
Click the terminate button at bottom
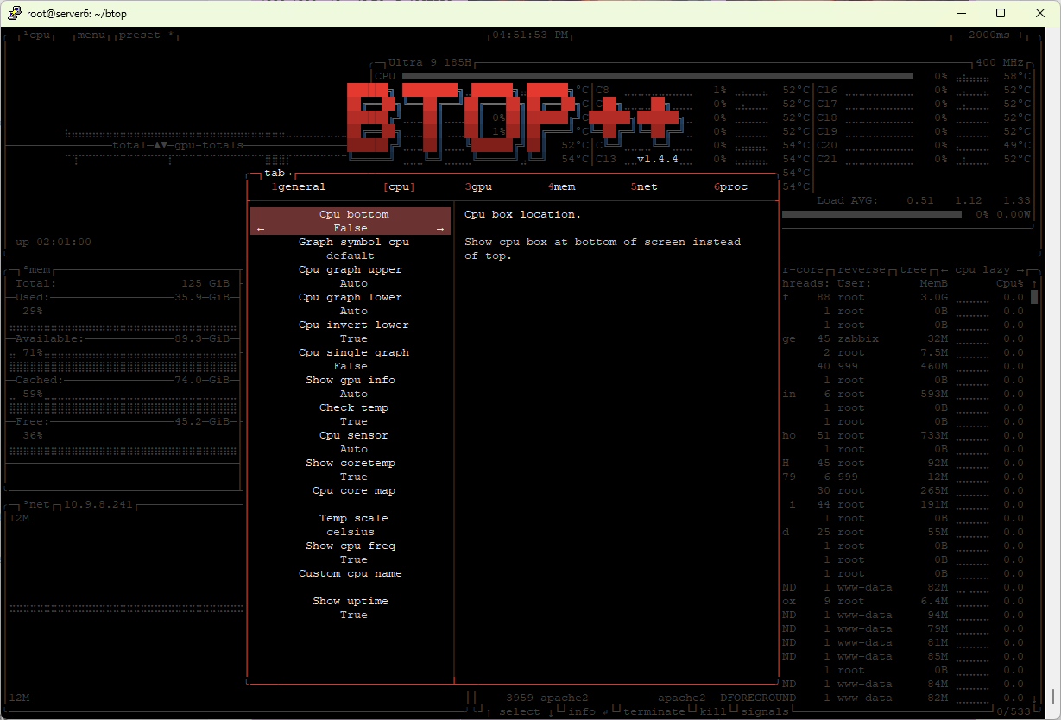[654, 711]
